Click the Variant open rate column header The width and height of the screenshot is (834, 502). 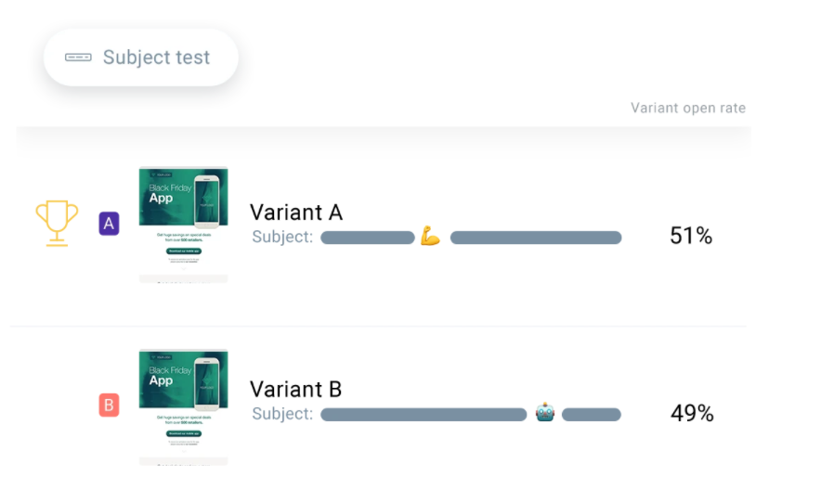point(687,108)
